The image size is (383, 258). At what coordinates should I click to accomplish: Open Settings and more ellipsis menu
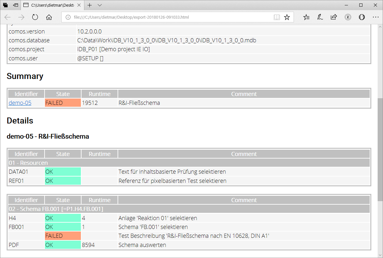(375, 17)
